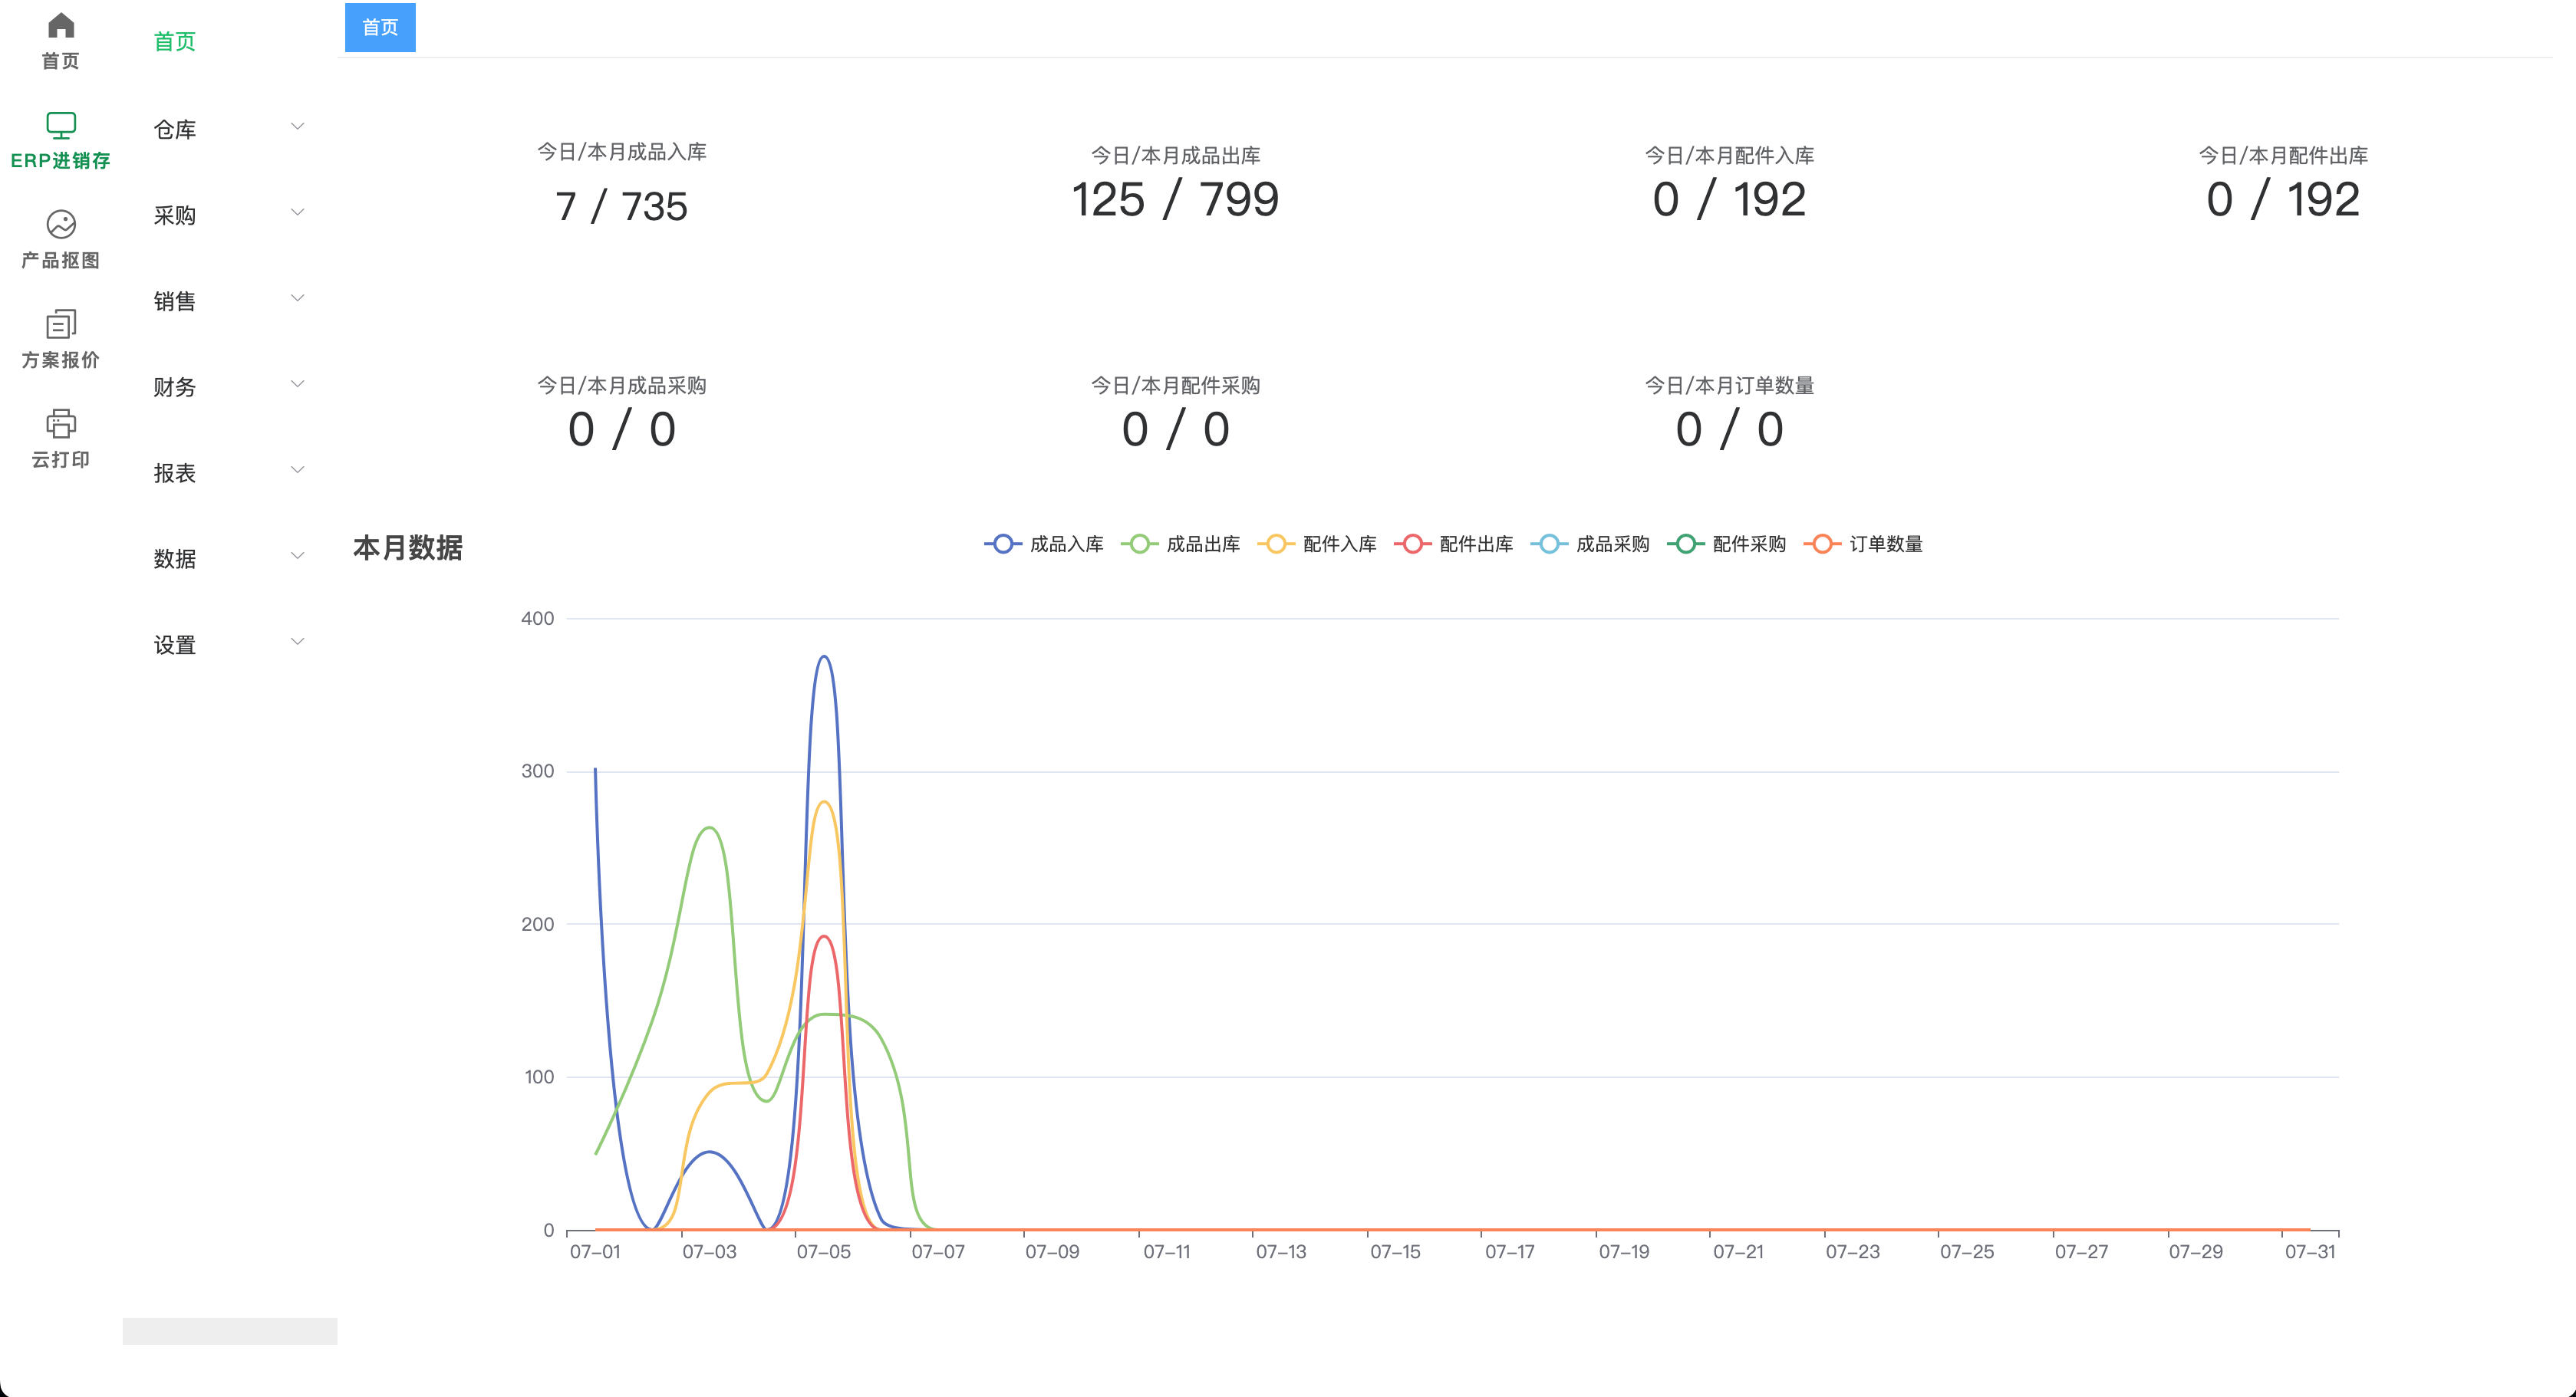Open the 方案报价 document icon
Image resolution: width=2576 pixels, height=1397 pixels.
point(61,325)
